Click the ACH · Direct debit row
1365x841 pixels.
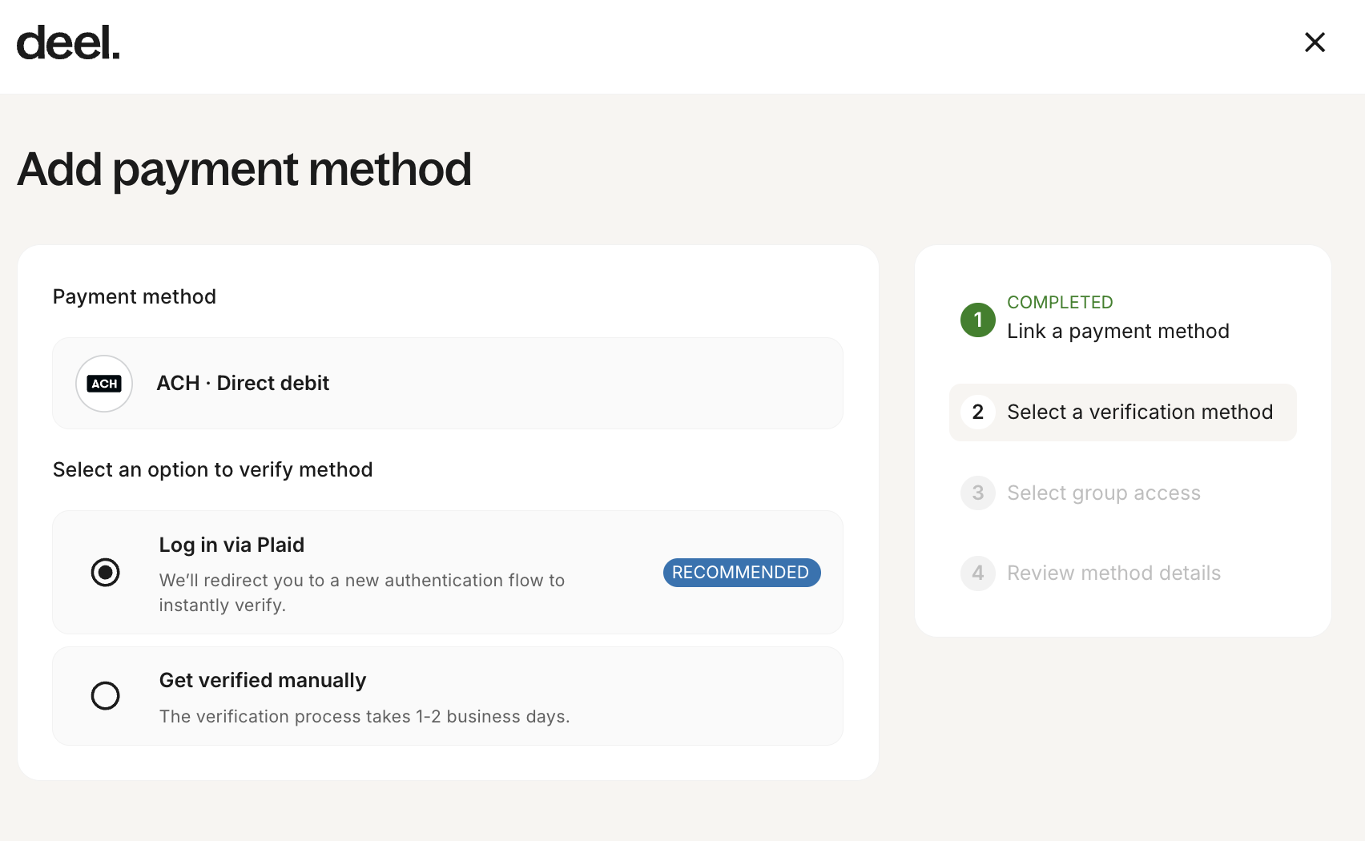(448, 384)
